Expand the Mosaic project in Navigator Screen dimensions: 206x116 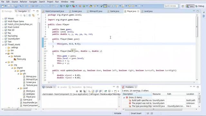3,19
